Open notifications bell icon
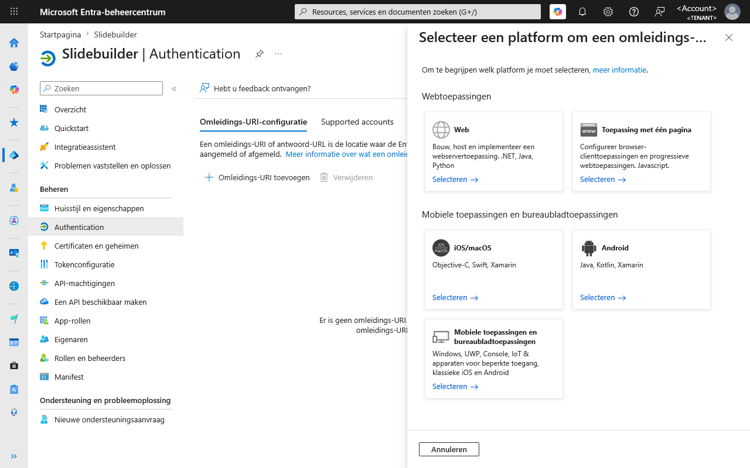Viewport: 750px width, 468px height. (x=582, y=12)
